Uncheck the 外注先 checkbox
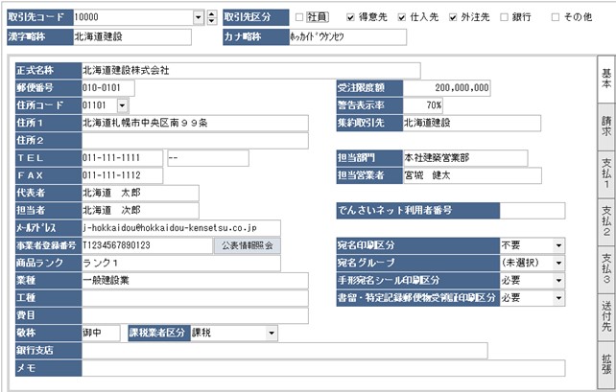 click(451, 17)
